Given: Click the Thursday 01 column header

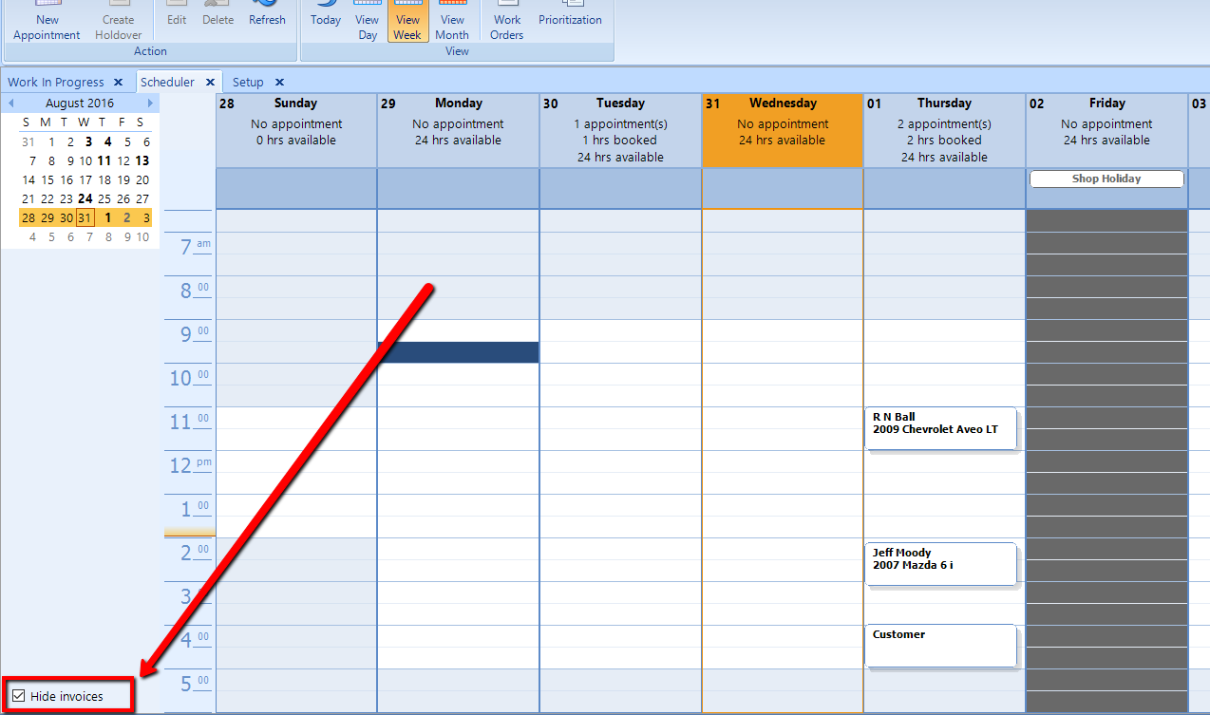Looking at the screenshot, I should pyautogui.click(x=944, y=103).
